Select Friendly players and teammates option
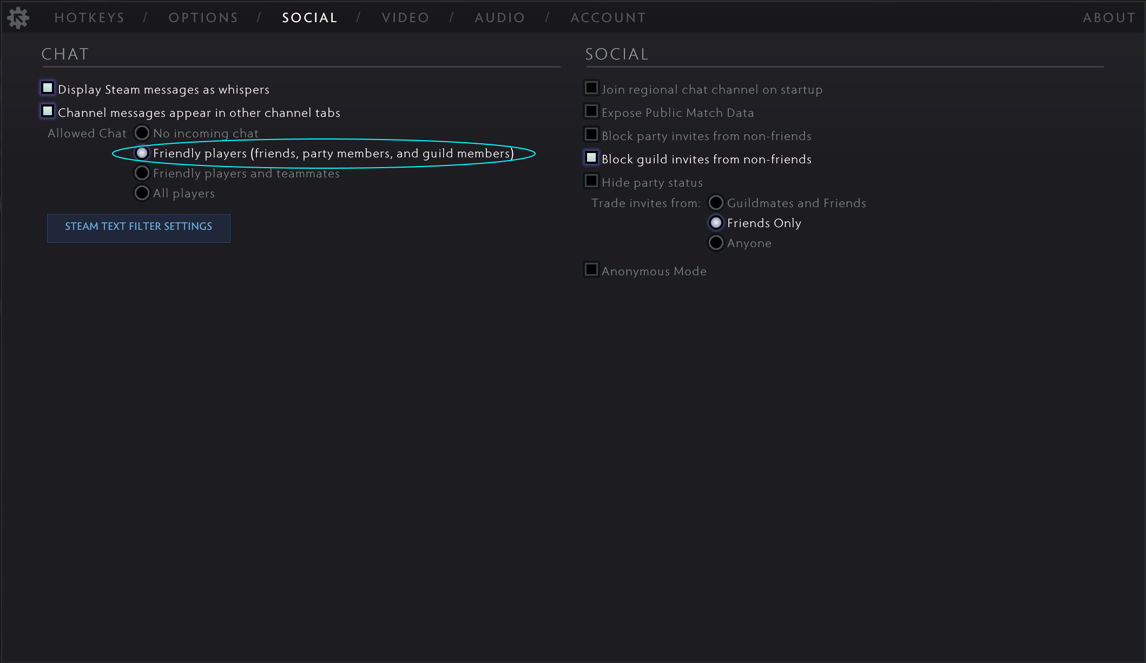The height and width of the screenshot is (663, 1146). tap(142, 173)
